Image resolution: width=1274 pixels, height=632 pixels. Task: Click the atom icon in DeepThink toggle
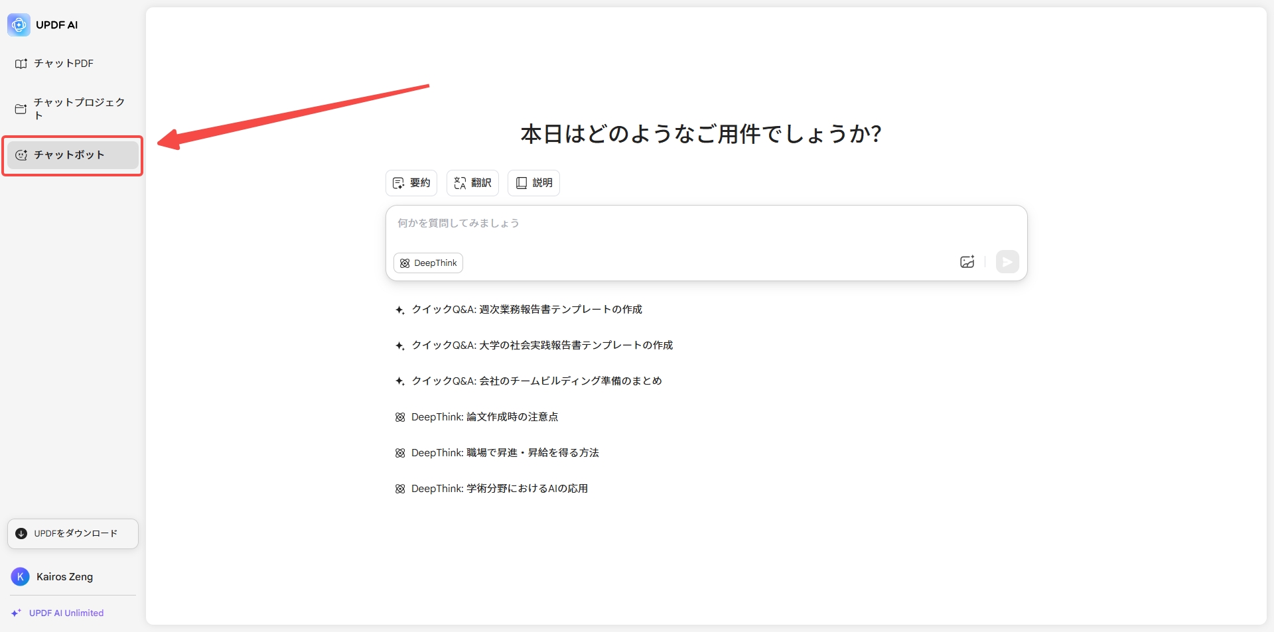click(x=405, y=263)
